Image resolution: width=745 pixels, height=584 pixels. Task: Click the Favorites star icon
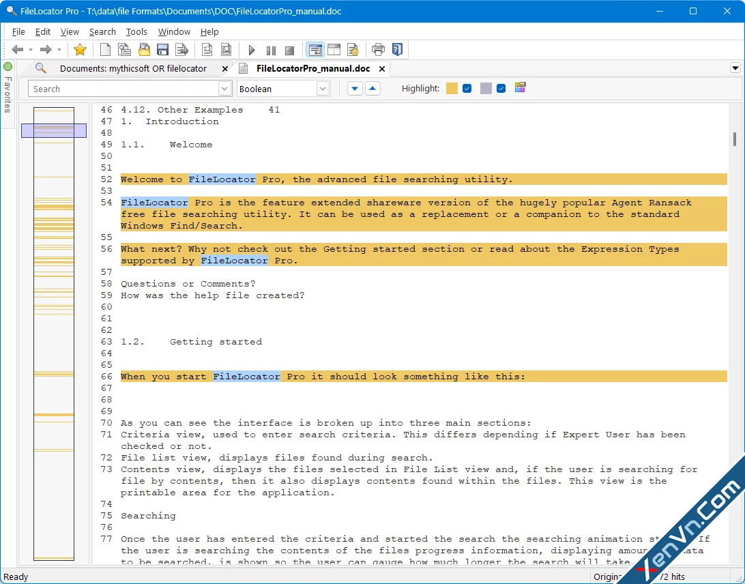(80, 49)
